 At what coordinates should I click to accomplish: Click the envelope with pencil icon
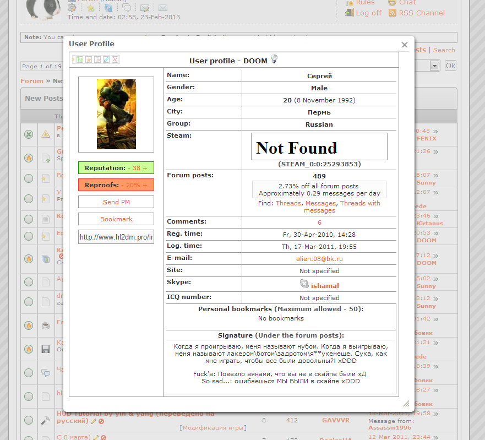[x=145, y=8]
